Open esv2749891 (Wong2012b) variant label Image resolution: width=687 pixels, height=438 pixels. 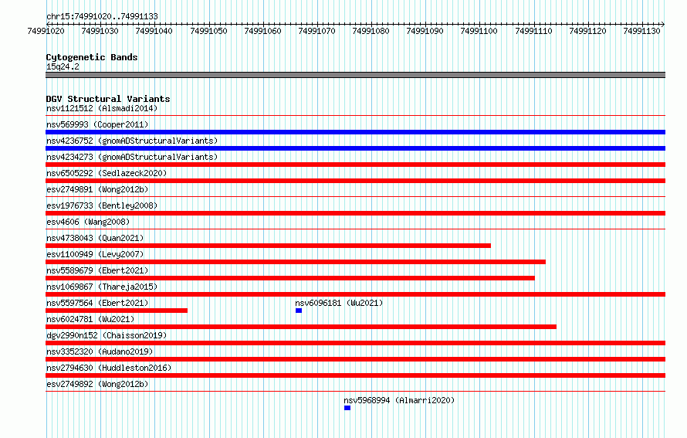point(97,189)
